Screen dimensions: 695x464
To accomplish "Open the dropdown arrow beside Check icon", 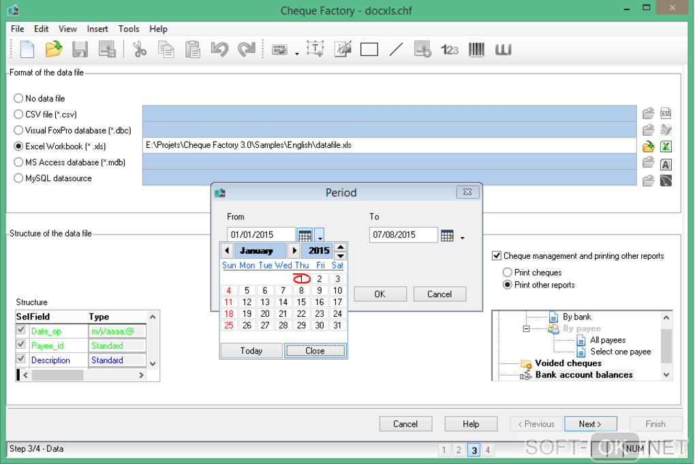I will click(x=297, y=54).
